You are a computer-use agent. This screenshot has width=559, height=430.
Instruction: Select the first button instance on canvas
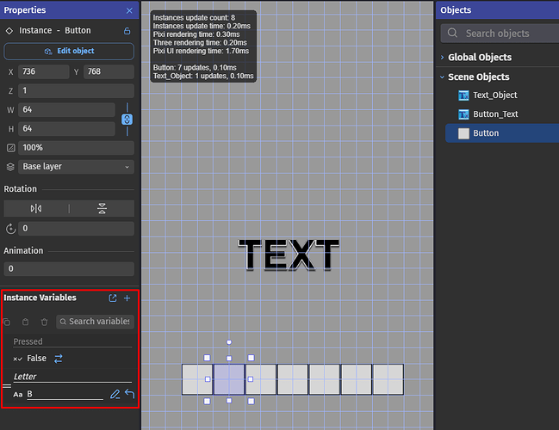click(197, 379)
